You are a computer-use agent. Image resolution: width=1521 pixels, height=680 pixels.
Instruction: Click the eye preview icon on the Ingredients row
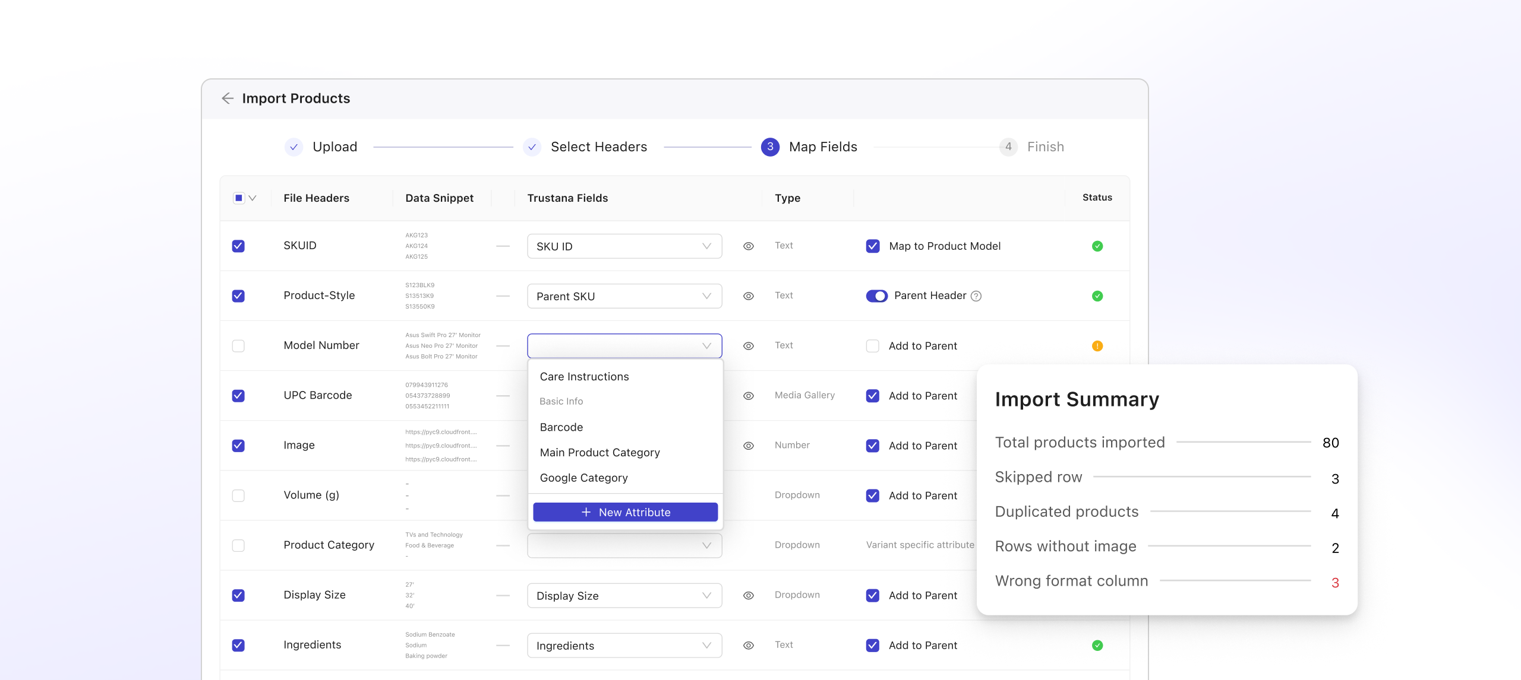click(748, 645)
